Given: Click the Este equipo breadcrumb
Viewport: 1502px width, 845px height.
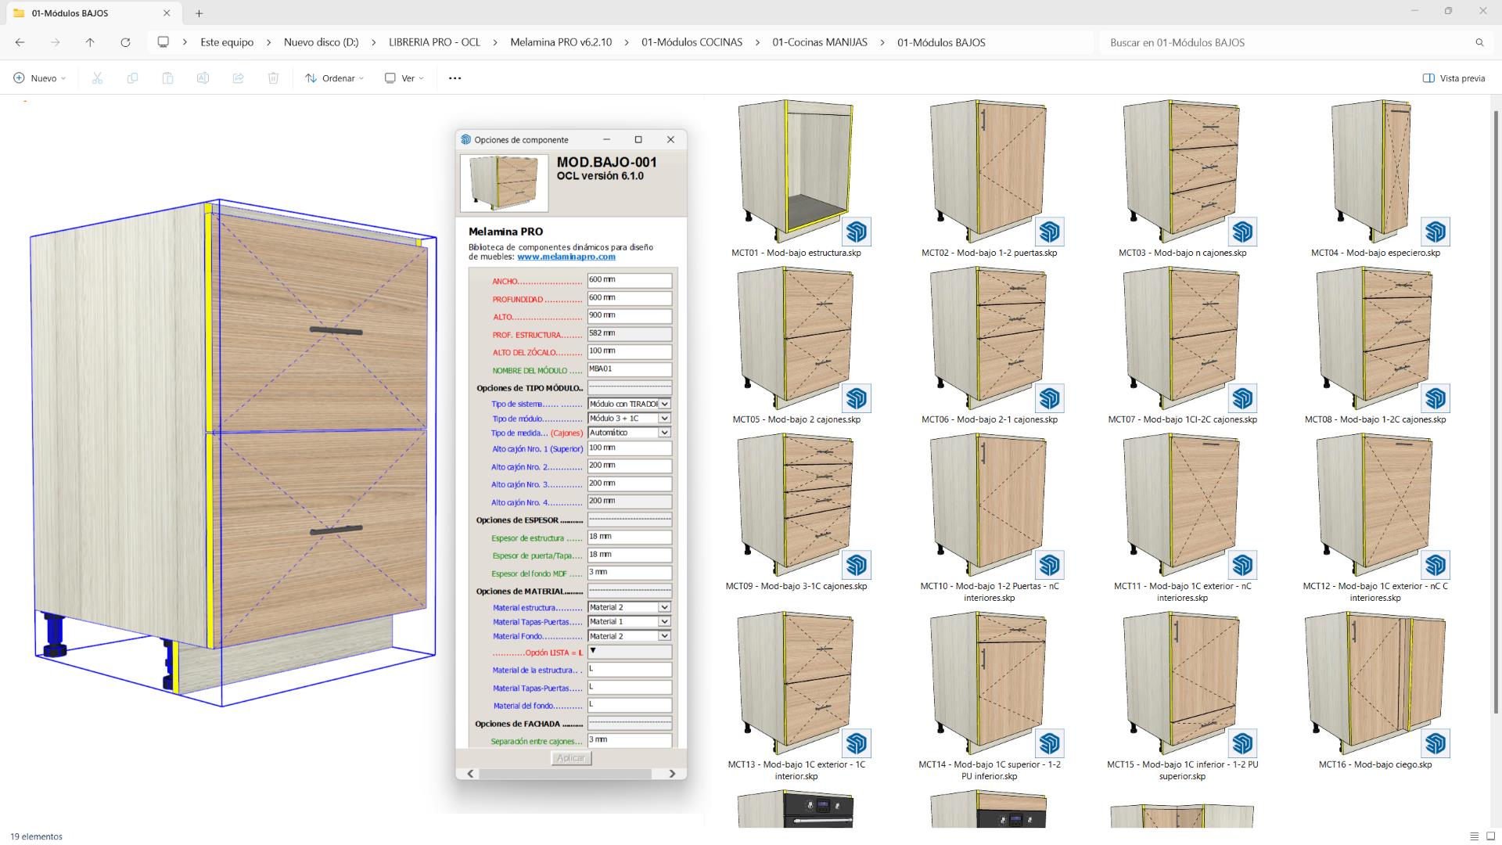Looking at the screenshot, I should pyautogui.click(x=227, y=42).
